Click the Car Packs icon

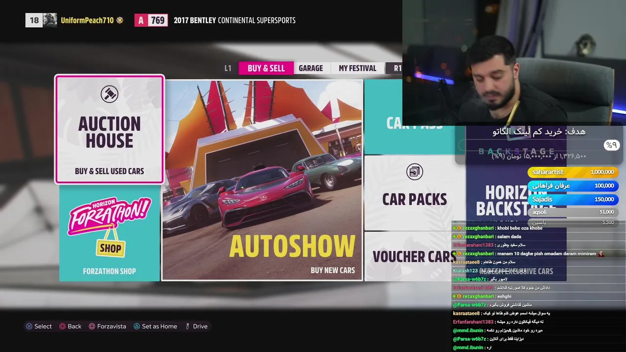click(x=414, y=172)
